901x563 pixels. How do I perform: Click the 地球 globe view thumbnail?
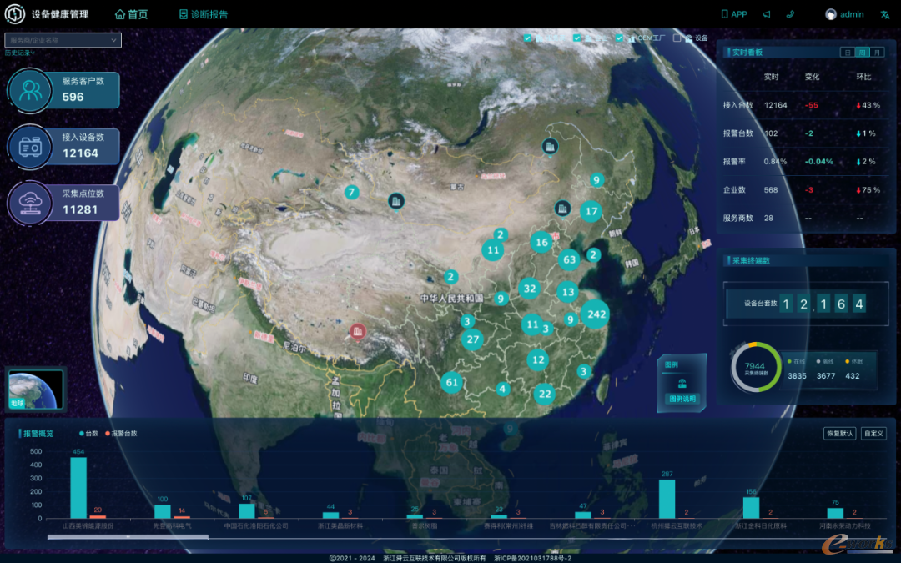36,390
